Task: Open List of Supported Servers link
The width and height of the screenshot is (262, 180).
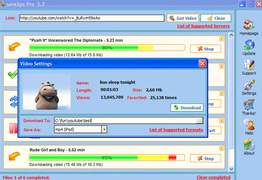Action: click(203, 26)
